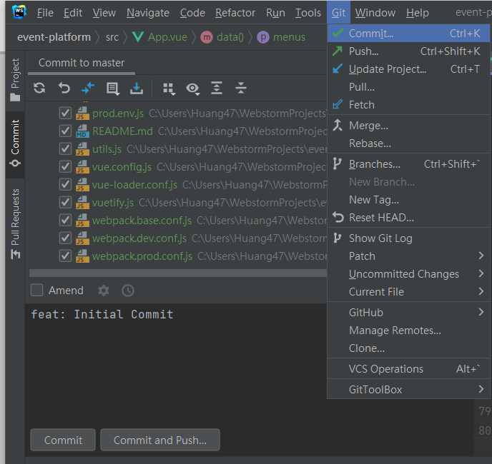
Task: Choose Fetch in the Git menu
Action: point(408,105)
